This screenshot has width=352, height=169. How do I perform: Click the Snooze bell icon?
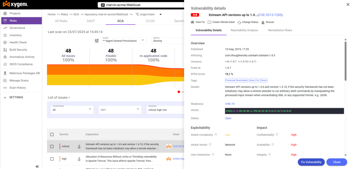[x=263, y=22]
